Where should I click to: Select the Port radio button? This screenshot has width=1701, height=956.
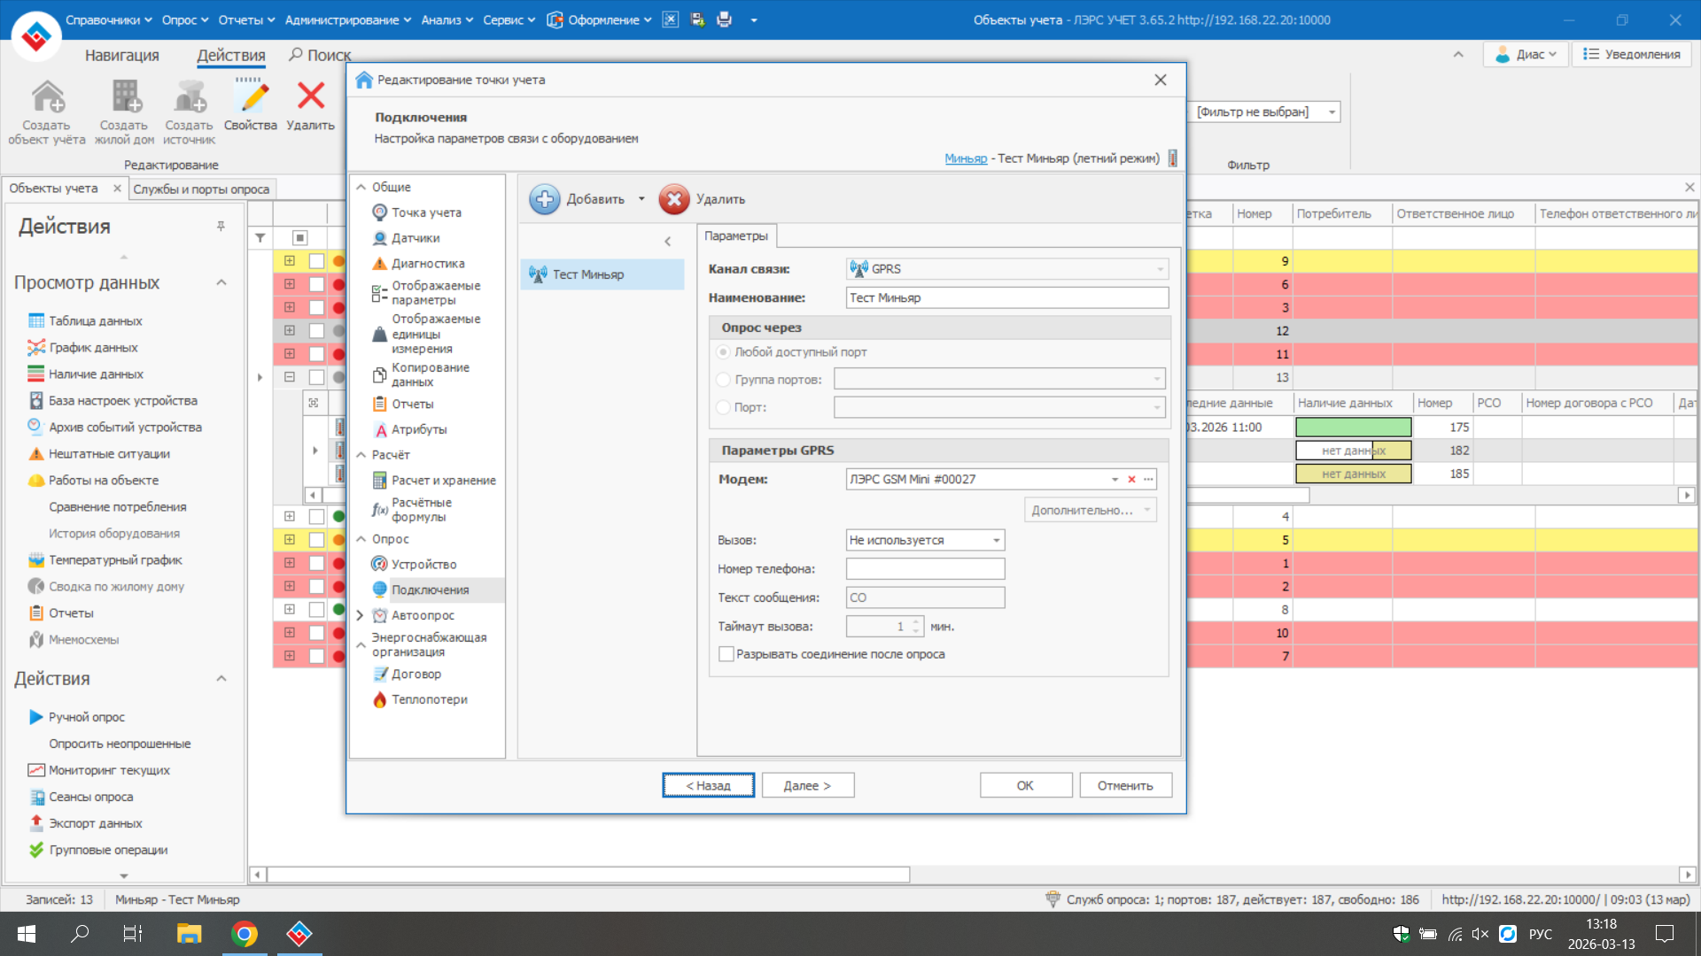[x=724, y=407]
